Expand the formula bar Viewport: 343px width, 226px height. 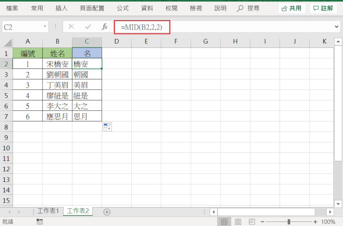337,27
